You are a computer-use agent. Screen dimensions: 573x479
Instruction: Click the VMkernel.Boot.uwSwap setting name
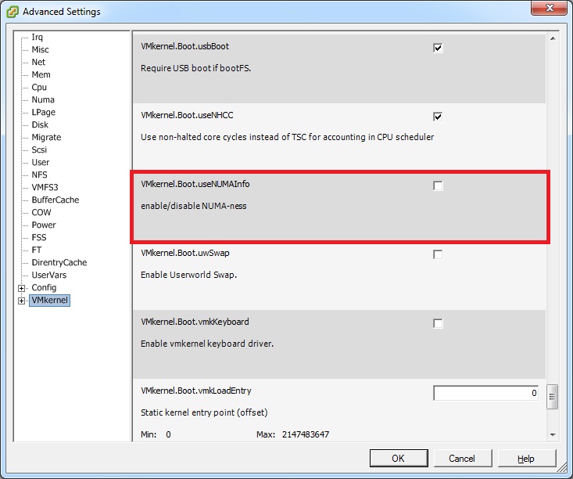coord(185,253)
